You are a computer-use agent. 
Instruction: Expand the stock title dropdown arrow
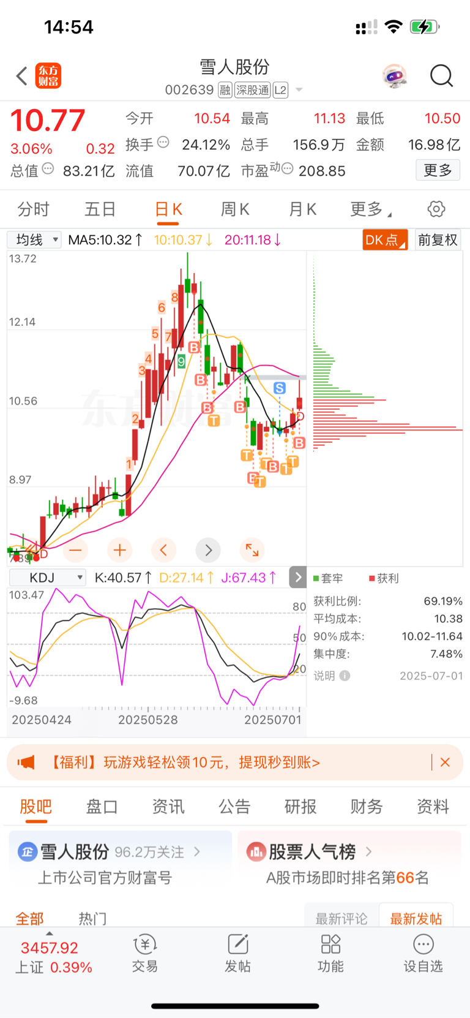coord(299,90)
